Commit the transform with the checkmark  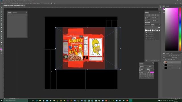tap(54, 3)
